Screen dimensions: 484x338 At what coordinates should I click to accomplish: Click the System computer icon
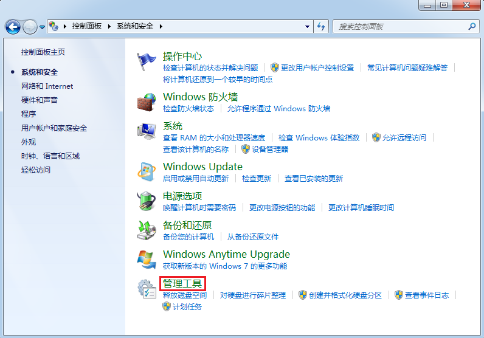point(147,131)
